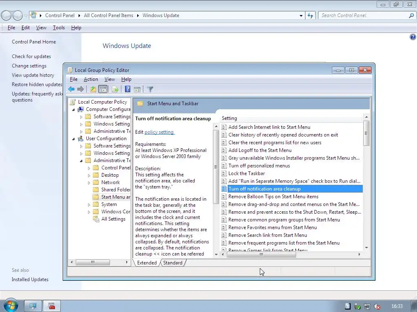Viewport: 417px width, 312px height.
Task: Switch to the Extended tab
Action: [x=147, y=263]
